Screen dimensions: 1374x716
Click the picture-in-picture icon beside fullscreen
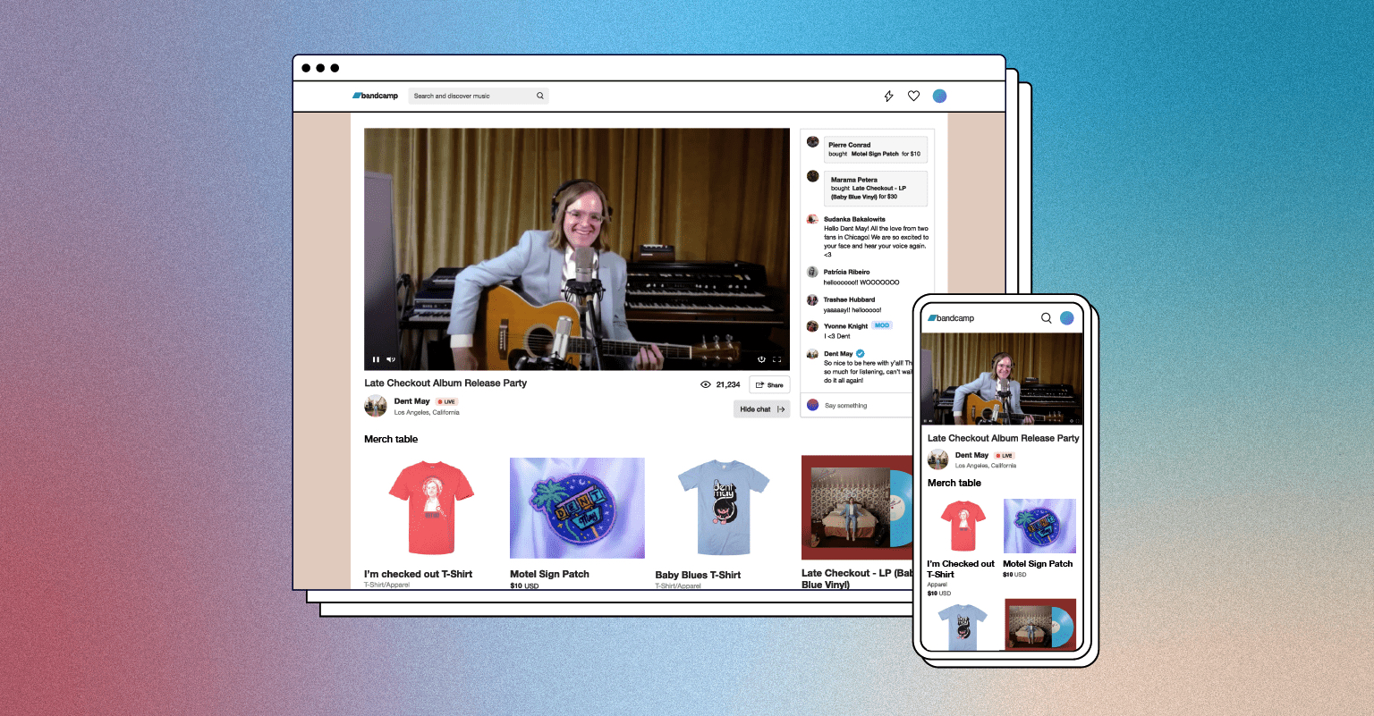pyautogui.click(x=761, y=359)
